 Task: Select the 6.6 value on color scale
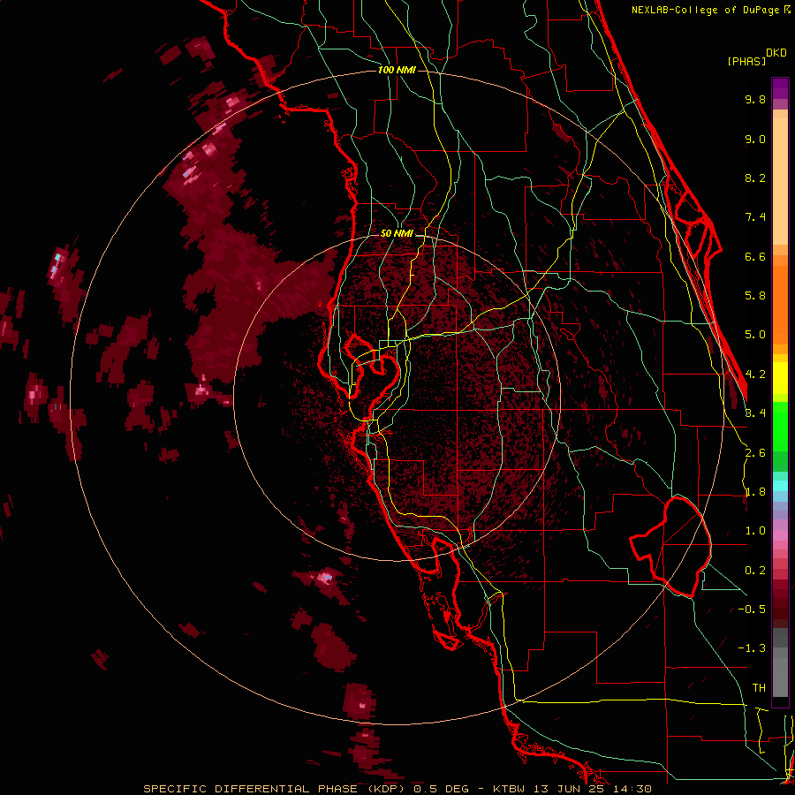point(755,257)
